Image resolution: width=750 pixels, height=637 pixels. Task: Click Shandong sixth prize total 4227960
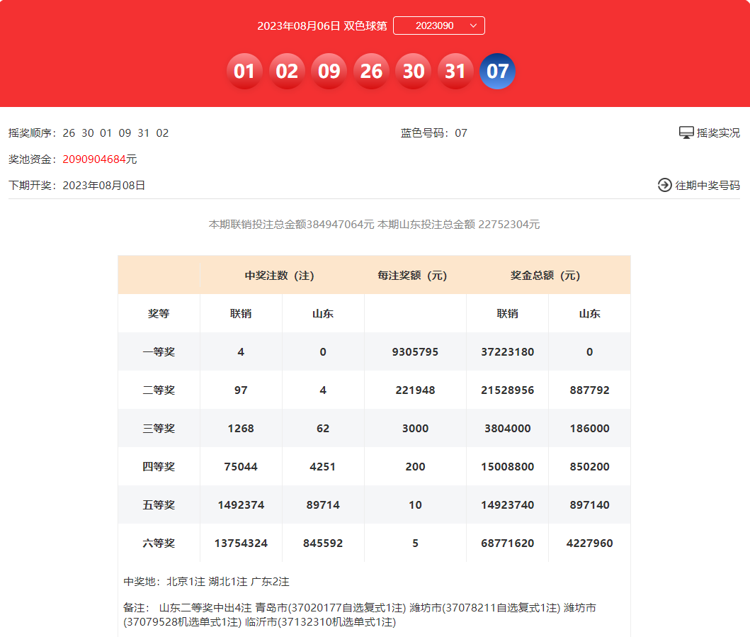click(590, 543)
